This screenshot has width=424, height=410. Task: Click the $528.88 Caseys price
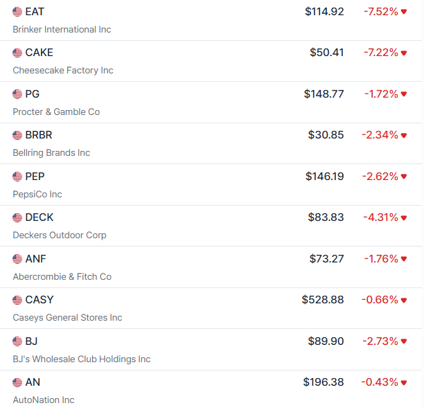(x=322, y=300)
